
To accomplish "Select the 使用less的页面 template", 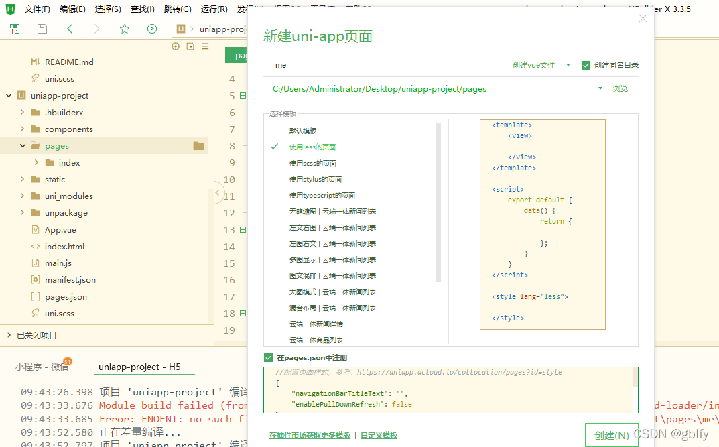I will point(312,147).
